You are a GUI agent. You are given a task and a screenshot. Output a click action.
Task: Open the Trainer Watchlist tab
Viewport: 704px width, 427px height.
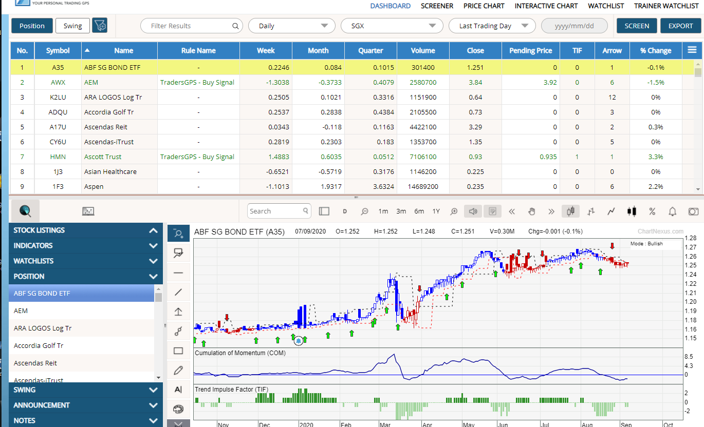[666, 6]
